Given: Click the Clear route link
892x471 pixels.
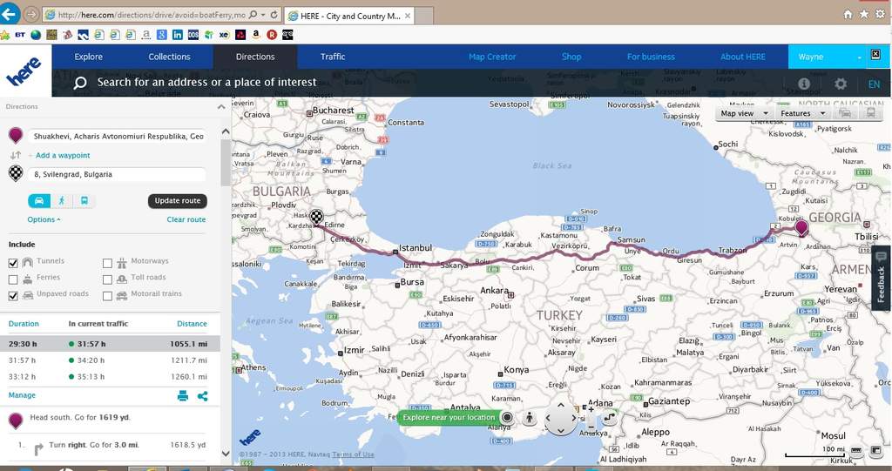Looking at the screenshot, I should coord(186,219).
